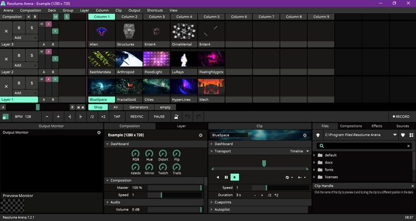
Task: Eject all clips in Layer 3
Action: (x=6, y=31)
